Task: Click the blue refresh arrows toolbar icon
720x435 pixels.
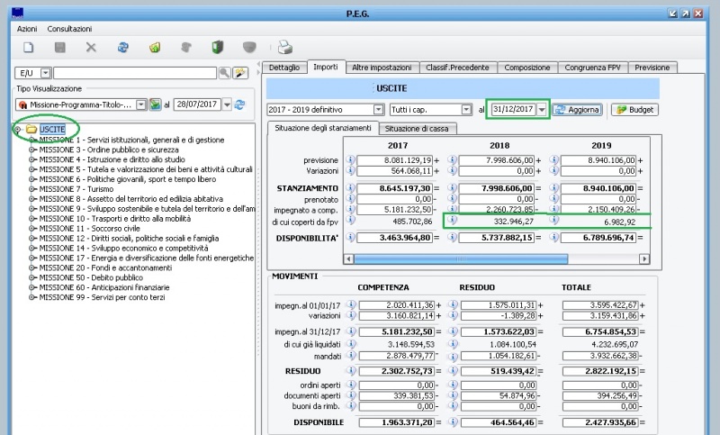Action: [122, 47]
